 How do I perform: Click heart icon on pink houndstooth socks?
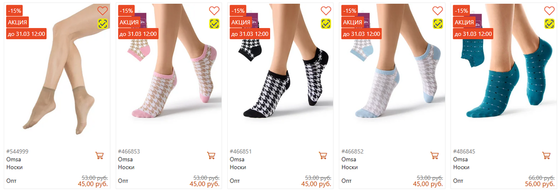point(214,10)
